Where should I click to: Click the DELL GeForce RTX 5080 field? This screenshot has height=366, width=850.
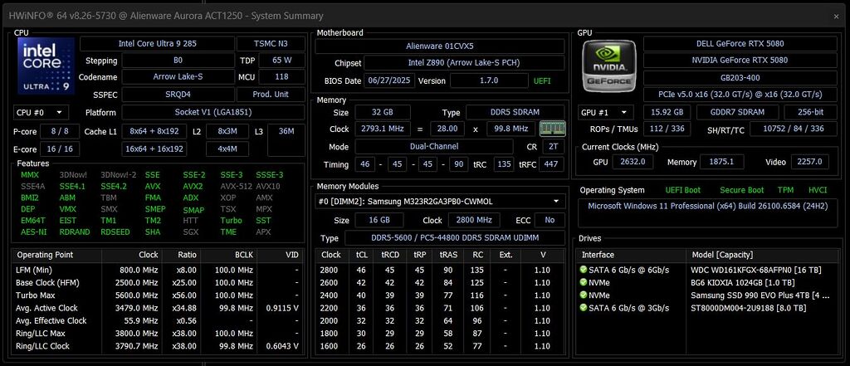click(740, 43)
